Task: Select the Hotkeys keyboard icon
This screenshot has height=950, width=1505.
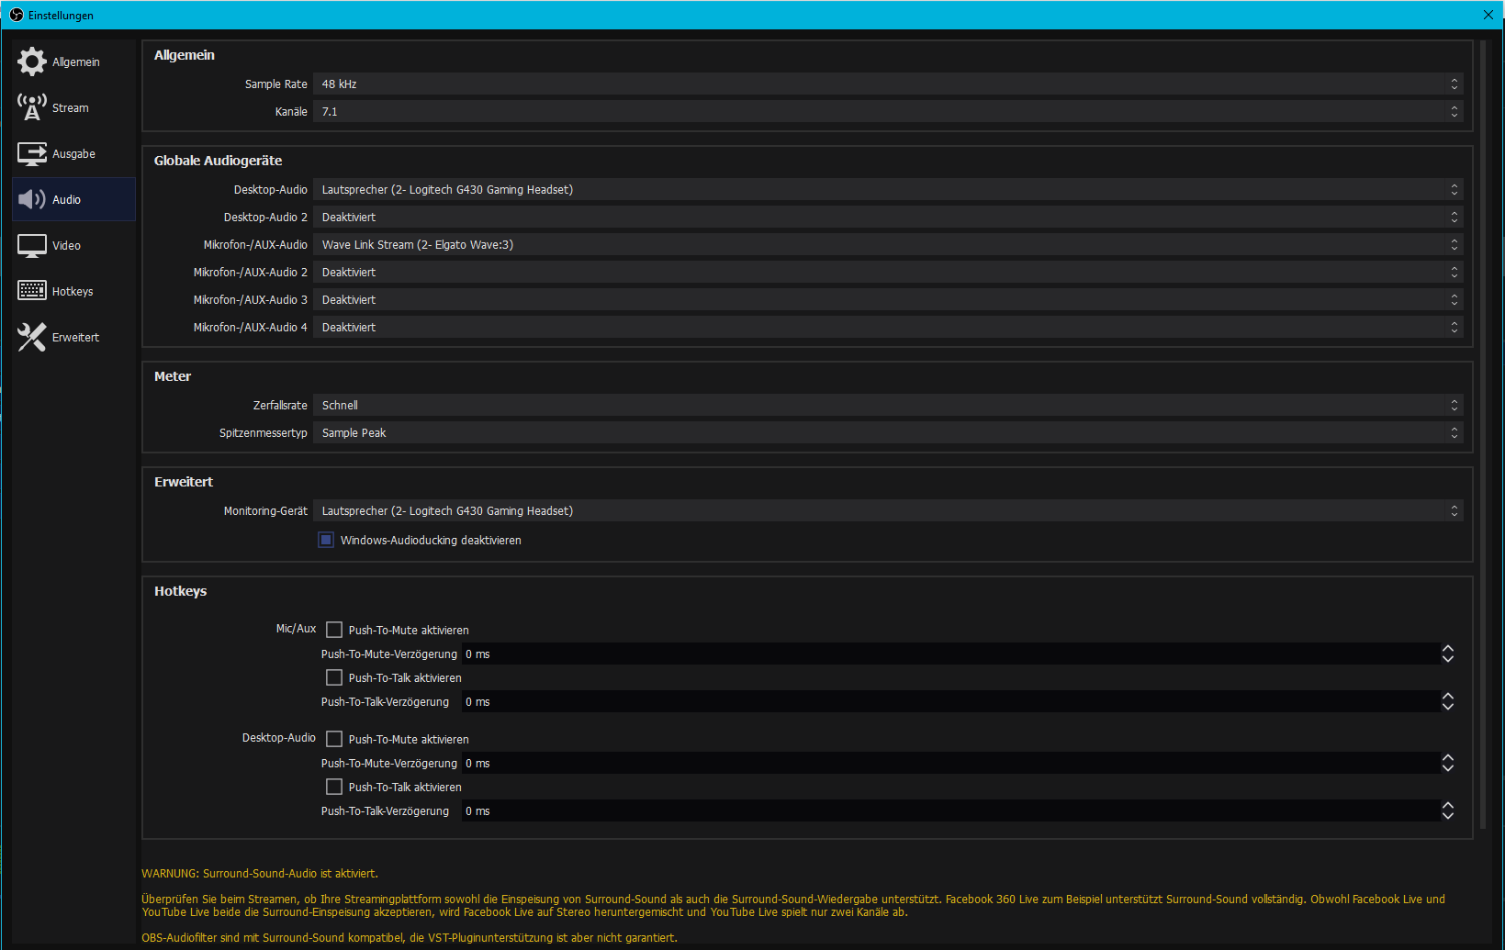Action: pyautogui.click(x=32, y=291)
